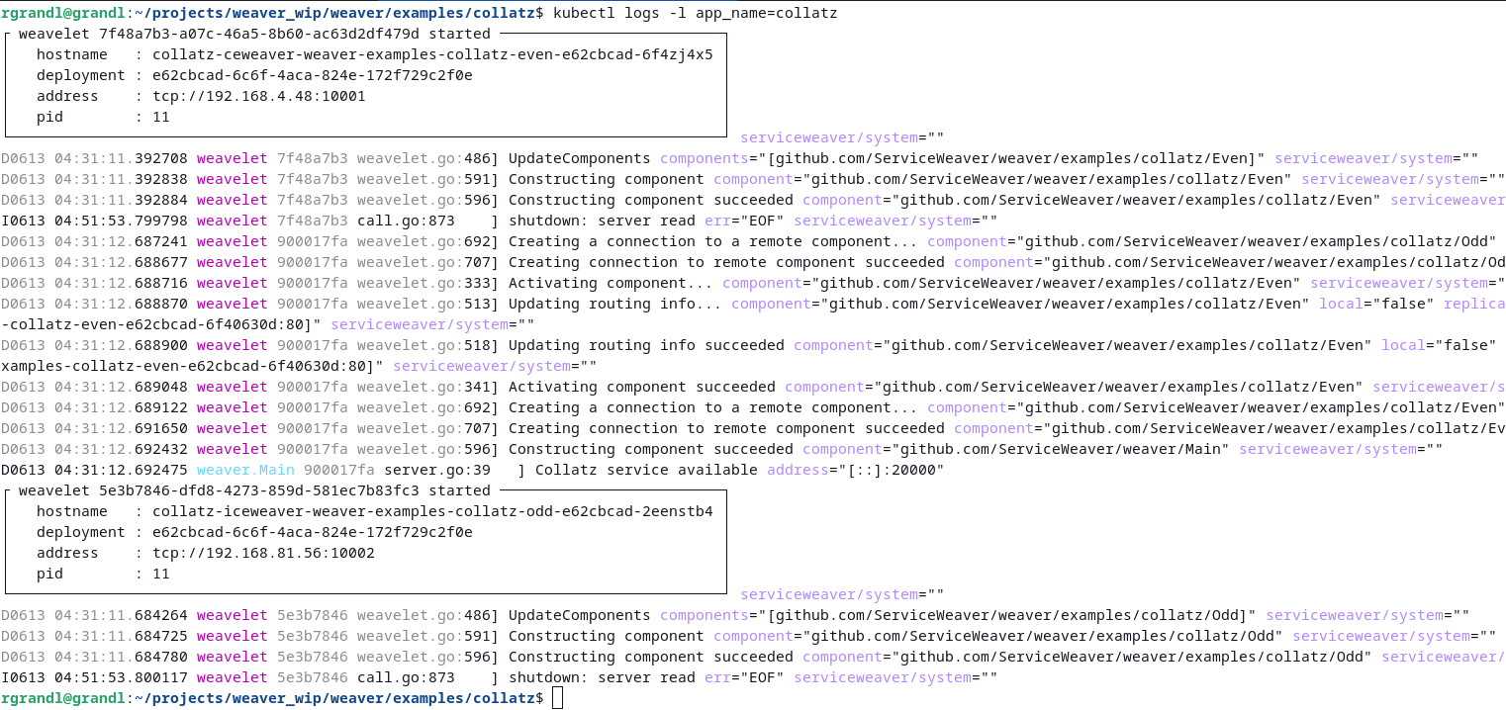1506x710 pixels.
Task: Click timestamp 04:31:11.684264 in the log
Action: coord(121,615)
